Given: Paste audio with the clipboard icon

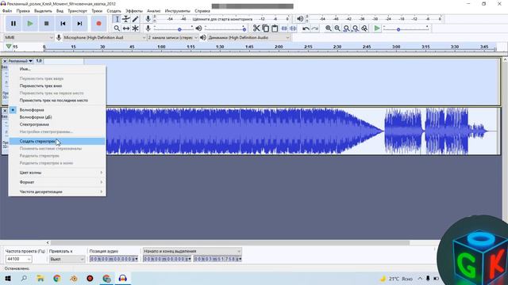Looking at the screenshot, I should click(x=275, y=28).
